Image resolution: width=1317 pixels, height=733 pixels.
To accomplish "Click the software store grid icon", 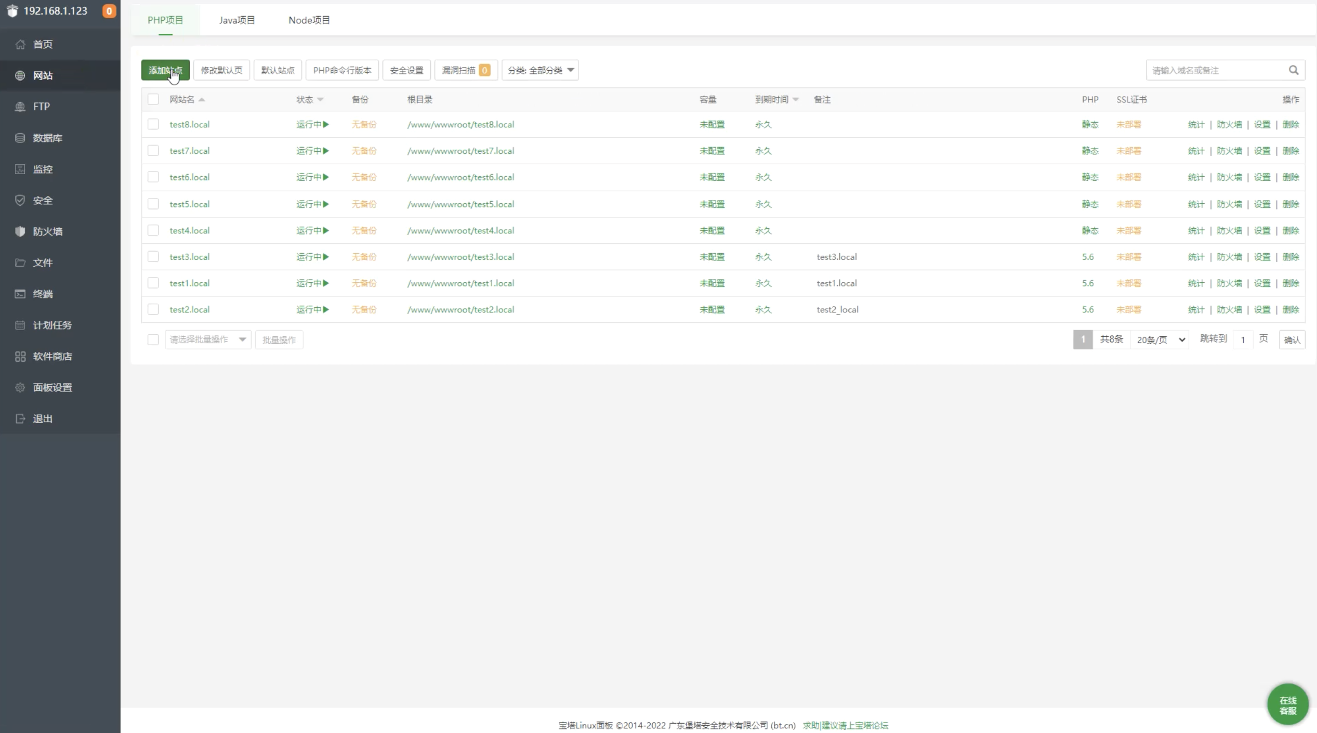I will pyautogui.click(x=20, y=356).
